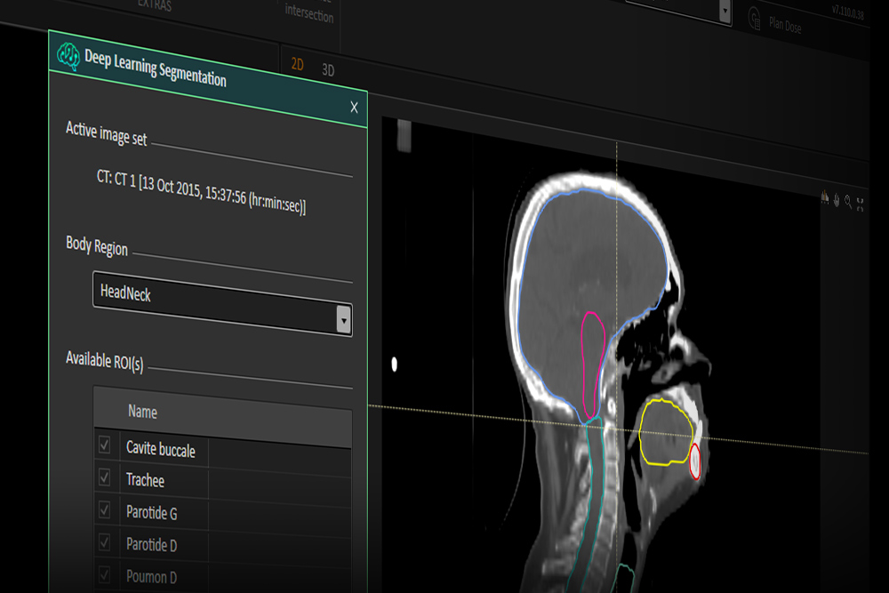This screenshot has height=593, width=889.
Task: Switch to the 2D view tab
Action: (298, 64)
